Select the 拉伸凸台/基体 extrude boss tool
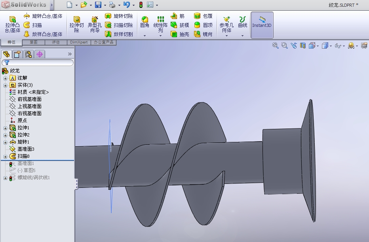The width and height of the screenshot is (369, 242). point(13,25)
